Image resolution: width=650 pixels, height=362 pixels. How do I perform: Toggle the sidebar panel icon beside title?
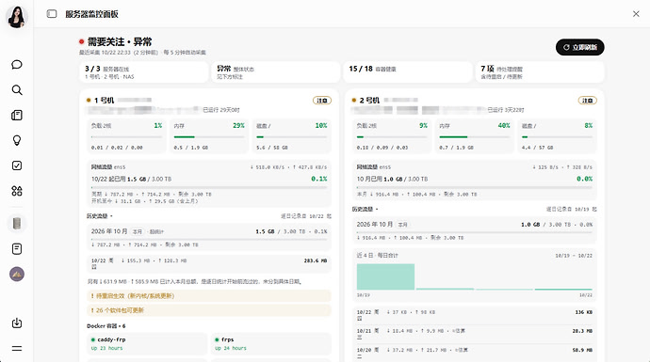(x=52, y=14)
